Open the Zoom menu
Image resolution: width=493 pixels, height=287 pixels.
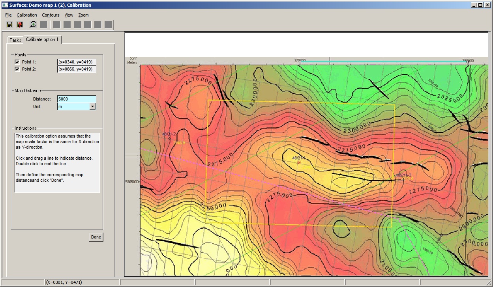click(x=83, y=15)
